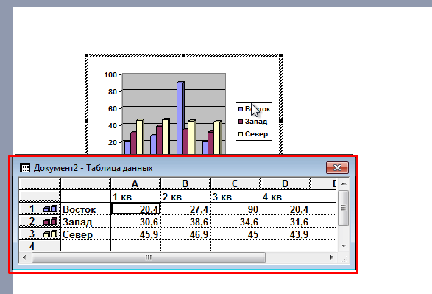Click the Запад legend color marker in chart
The width and height of the screenshot is (432, 294).
(x=241, y=122)
